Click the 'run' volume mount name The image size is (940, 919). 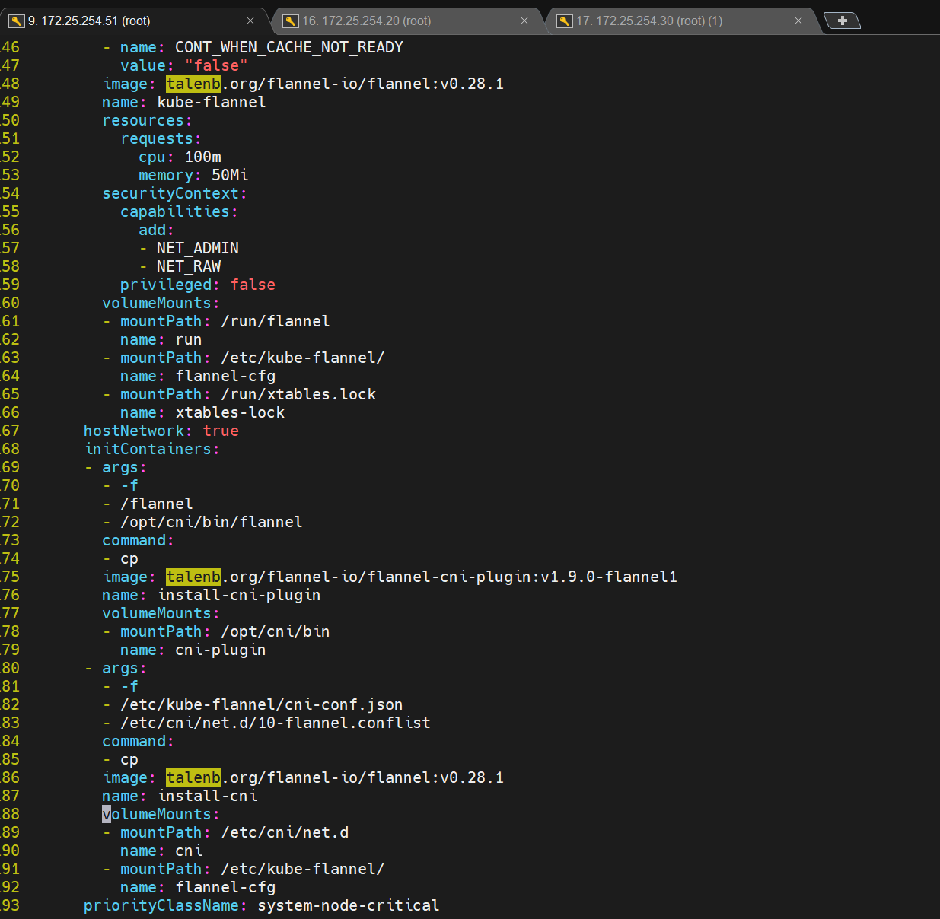tap(189, 339)
